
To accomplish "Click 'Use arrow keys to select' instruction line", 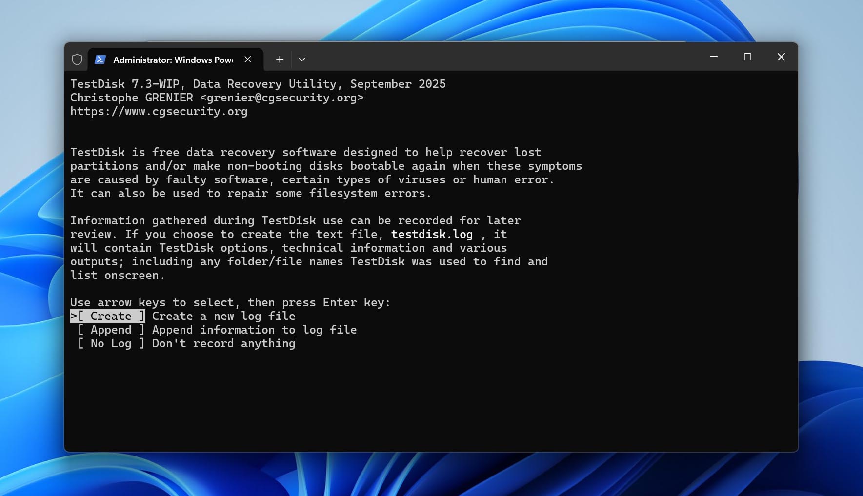I will coord(230,302).
